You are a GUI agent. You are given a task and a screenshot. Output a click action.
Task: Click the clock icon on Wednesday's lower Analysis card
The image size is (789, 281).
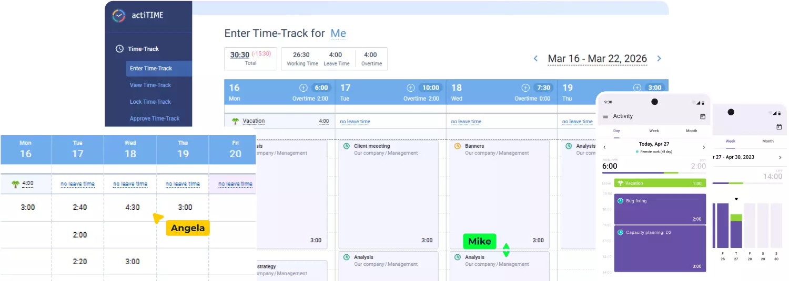458,257
